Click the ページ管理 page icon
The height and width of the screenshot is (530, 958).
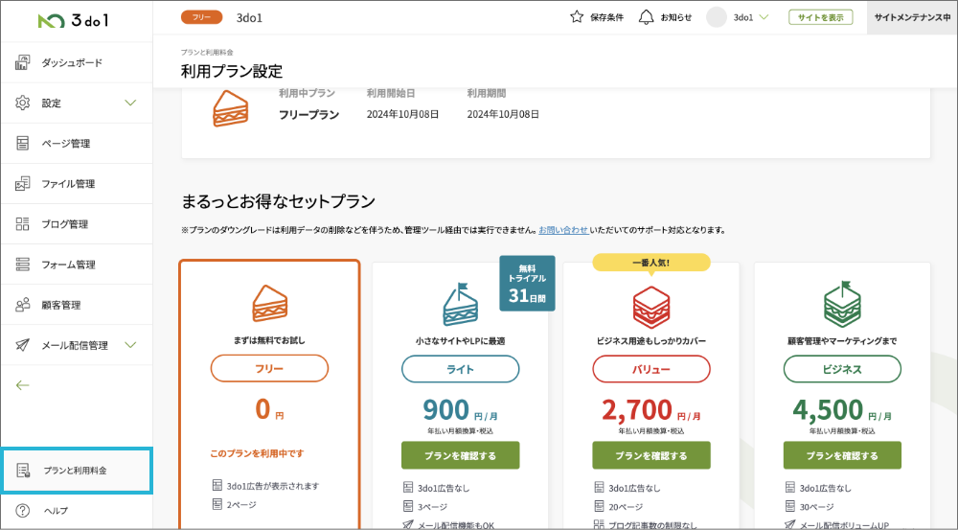(x=23, y=143)
